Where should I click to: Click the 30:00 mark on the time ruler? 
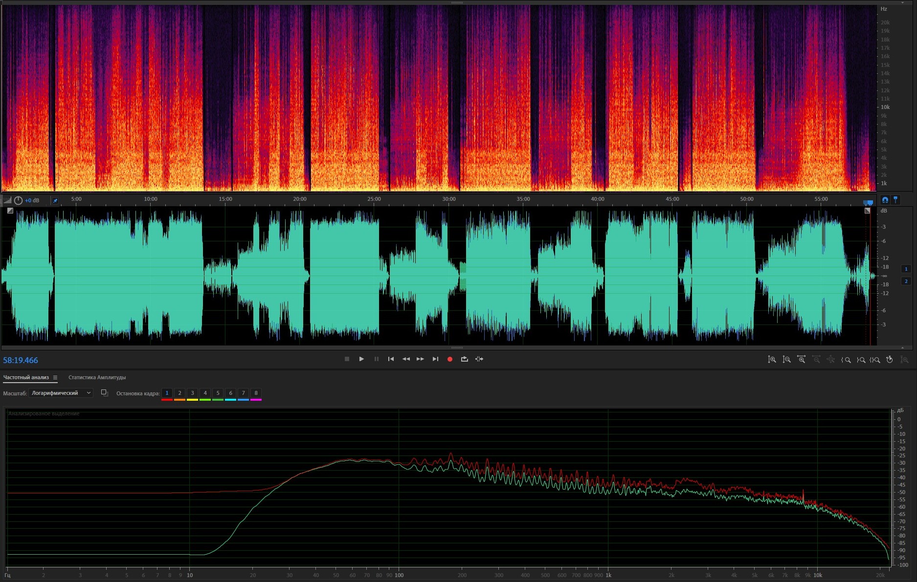click(x=449, y=199)
